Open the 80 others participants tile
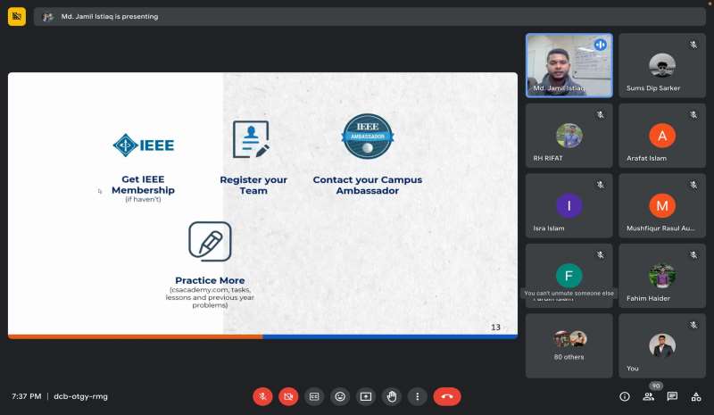The width and height of the screenshot is (714, 415). tap(569, 345)
